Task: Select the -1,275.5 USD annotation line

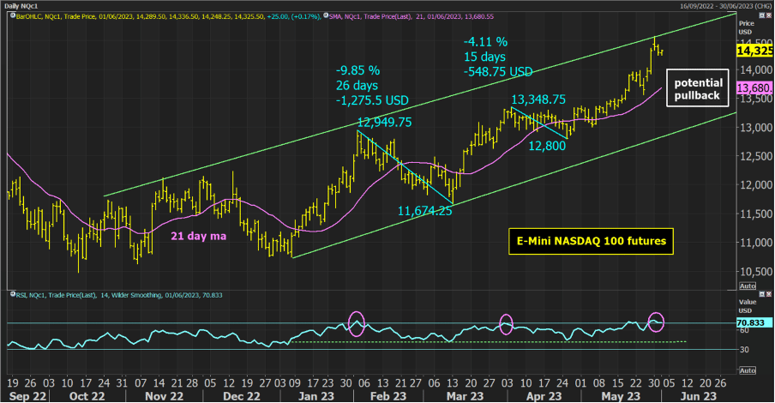Action: click(x=372, y=100)
